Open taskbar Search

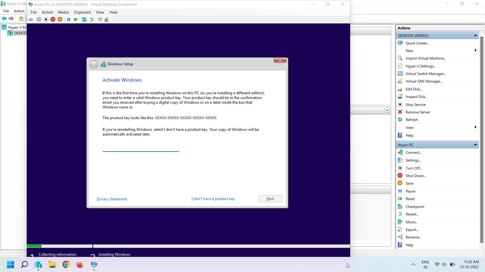click(x=24, y=265)
